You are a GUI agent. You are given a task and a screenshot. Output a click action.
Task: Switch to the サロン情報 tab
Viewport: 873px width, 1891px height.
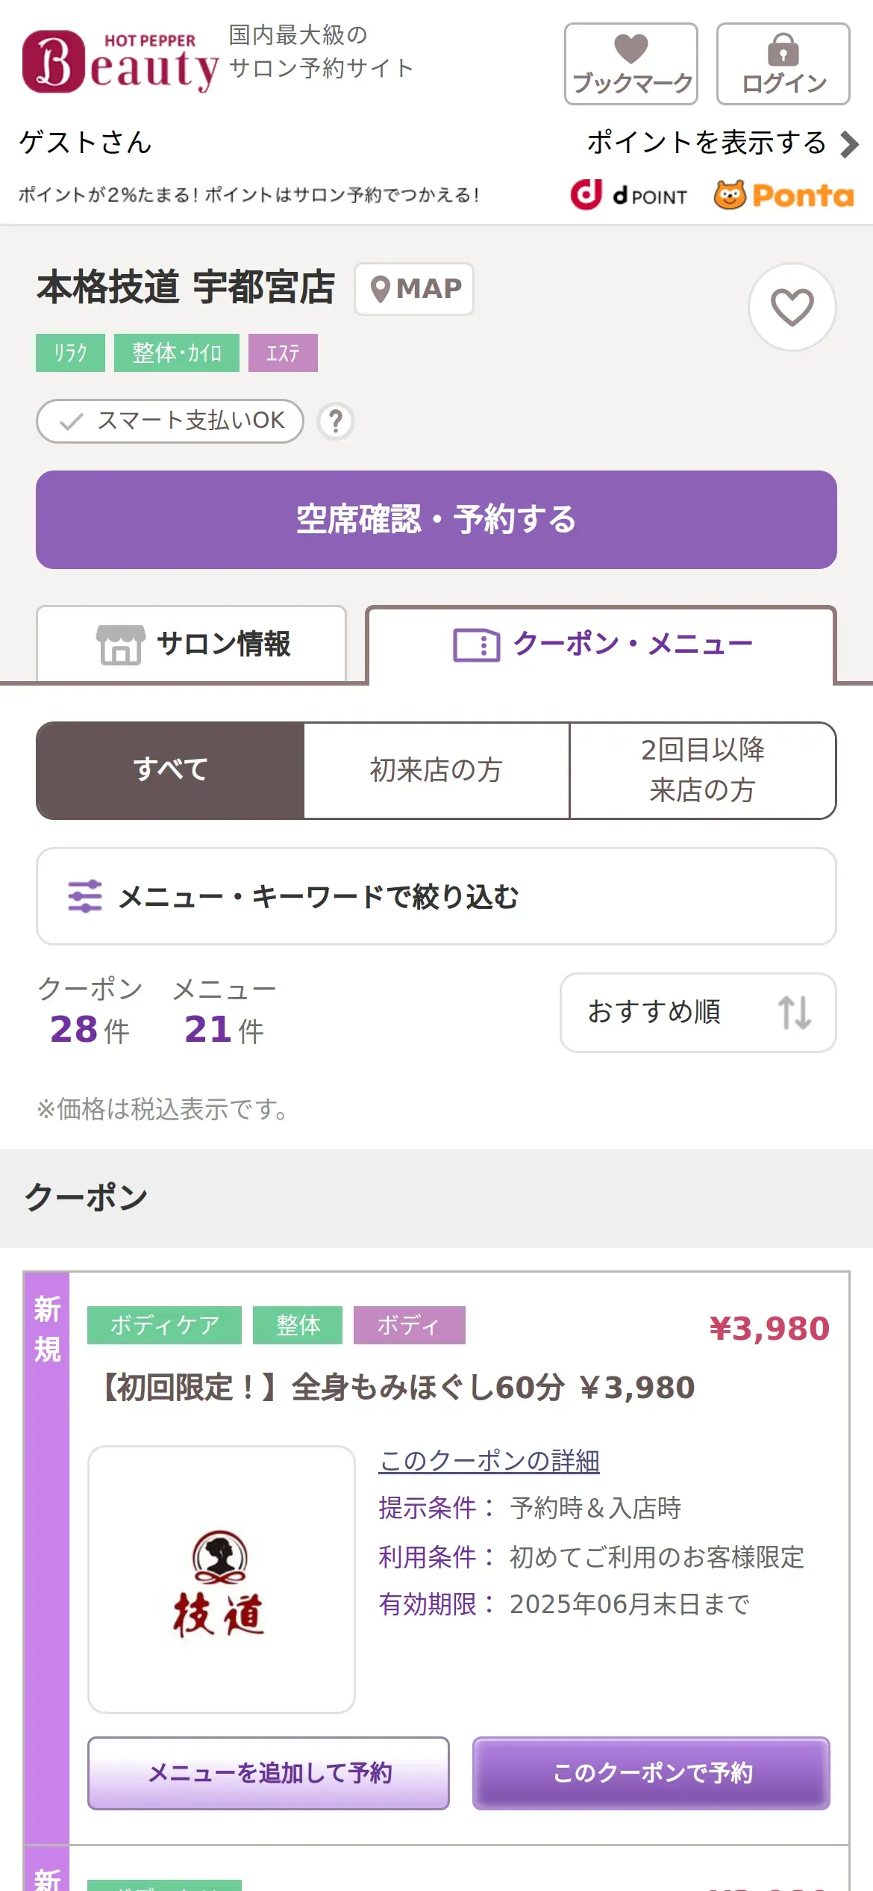pyautogui.click(x=192, y=644)
